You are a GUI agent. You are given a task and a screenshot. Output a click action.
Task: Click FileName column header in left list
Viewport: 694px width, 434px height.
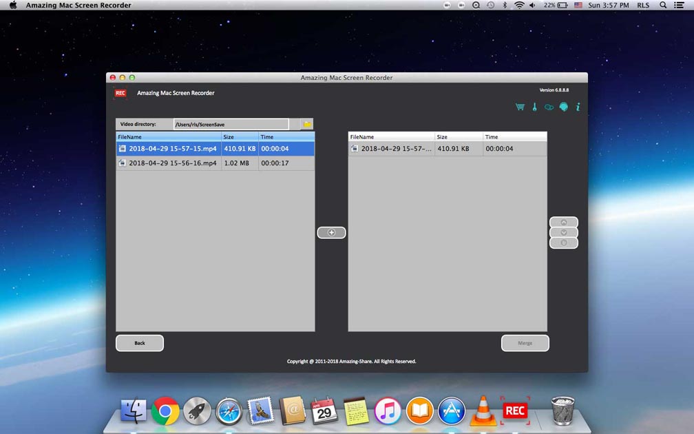pos(169,137)
